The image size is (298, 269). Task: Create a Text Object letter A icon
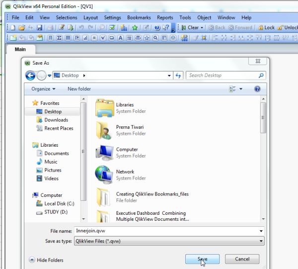121,38
